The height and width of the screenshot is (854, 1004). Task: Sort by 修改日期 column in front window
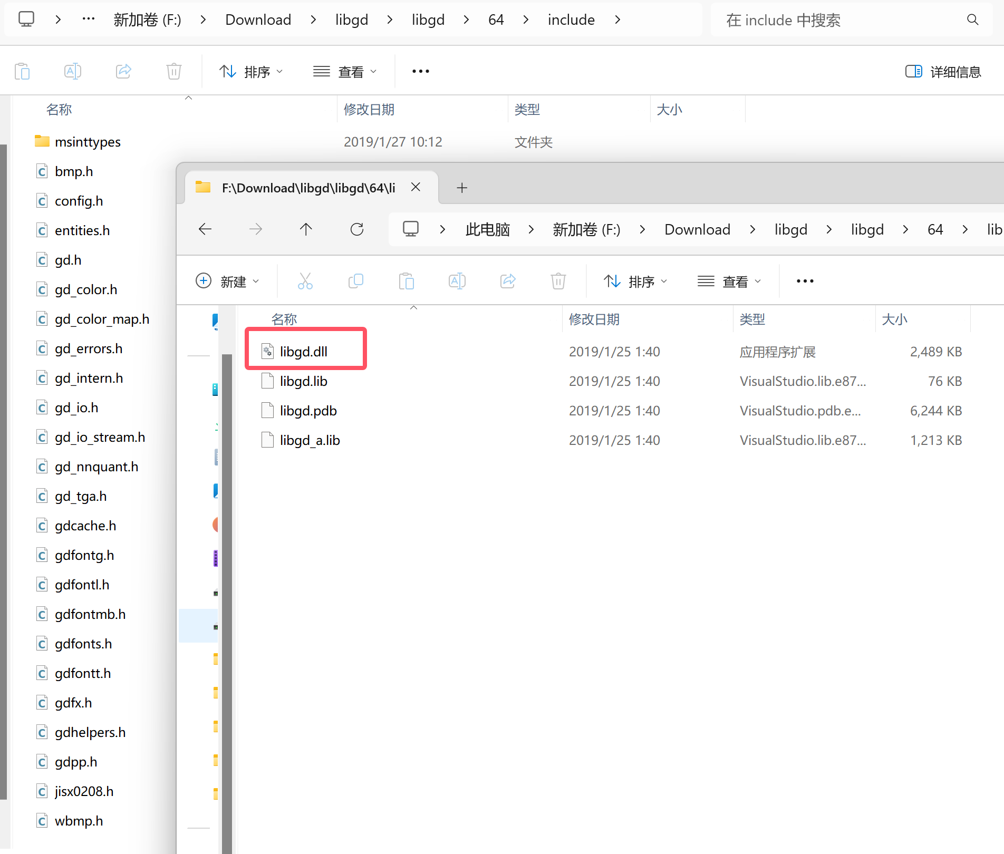point(594,319)
